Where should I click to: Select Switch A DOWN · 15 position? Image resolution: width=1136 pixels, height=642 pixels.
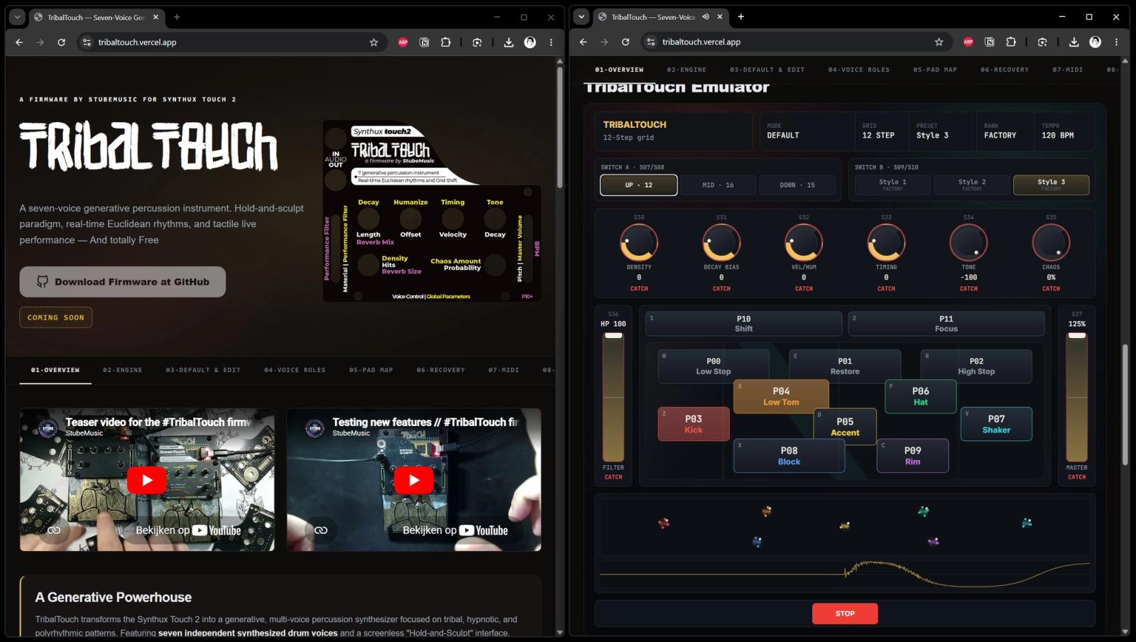797,185
